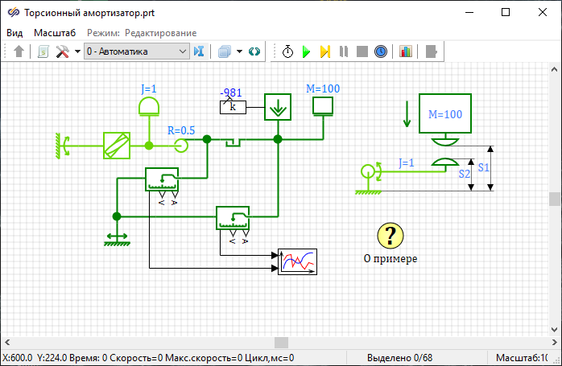Click the refresh arrows toolbar icon
562x366 pixels.
pyautogui.click(x=254, y=51)
